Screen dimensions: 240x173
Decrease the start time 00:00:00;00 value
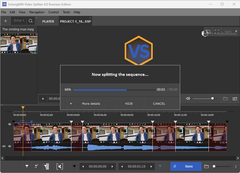coord(83,166)
